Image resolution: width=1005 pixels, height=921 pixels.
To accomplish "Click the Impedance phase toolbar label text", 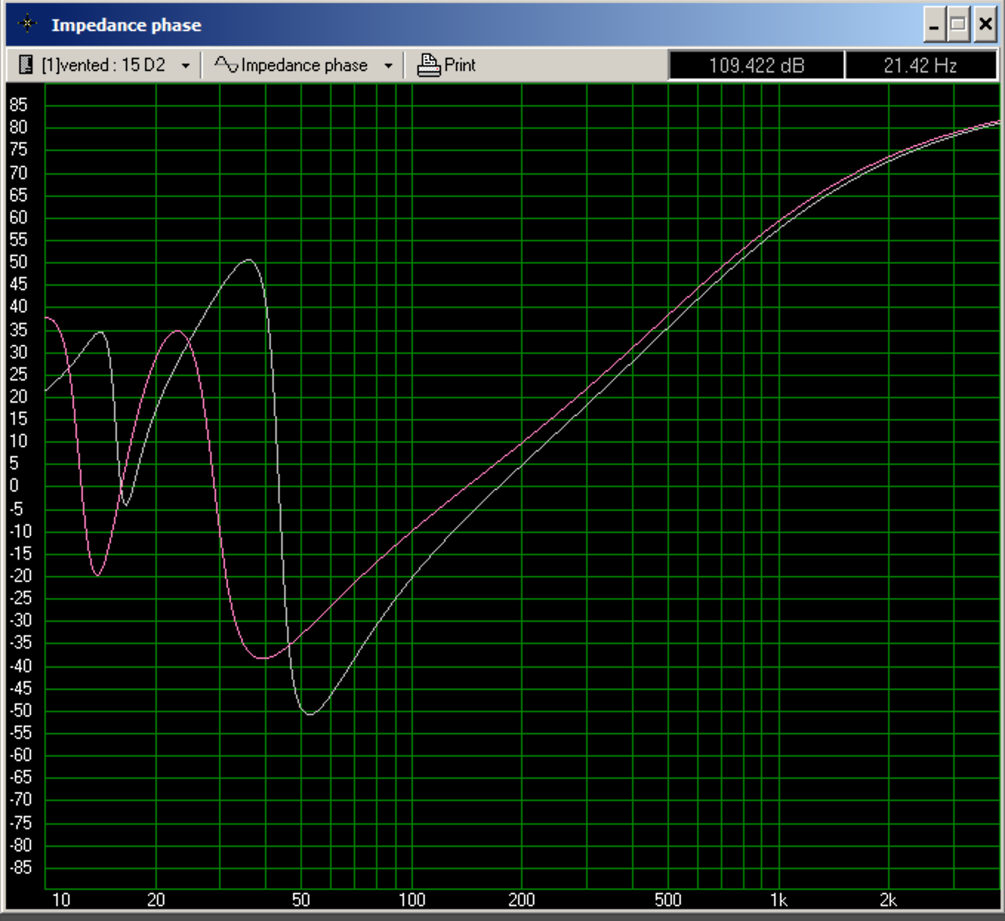I will (304, 65).
